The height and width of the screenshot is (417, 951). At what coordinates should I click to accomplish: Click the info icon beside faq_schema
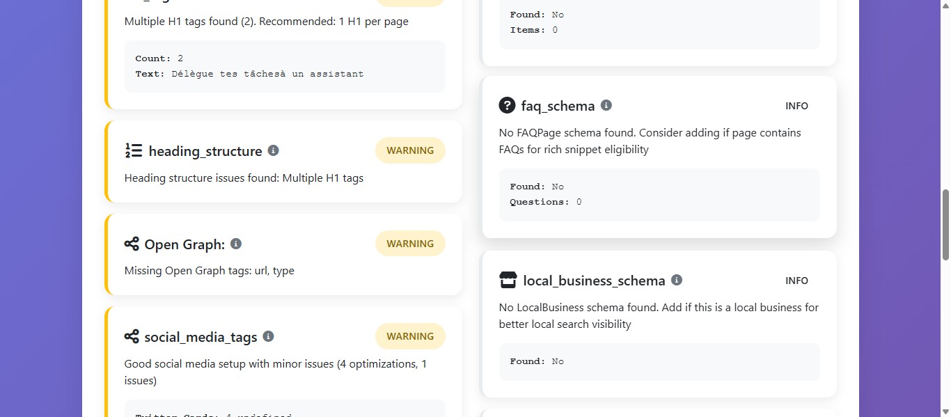tap(606, 104)
